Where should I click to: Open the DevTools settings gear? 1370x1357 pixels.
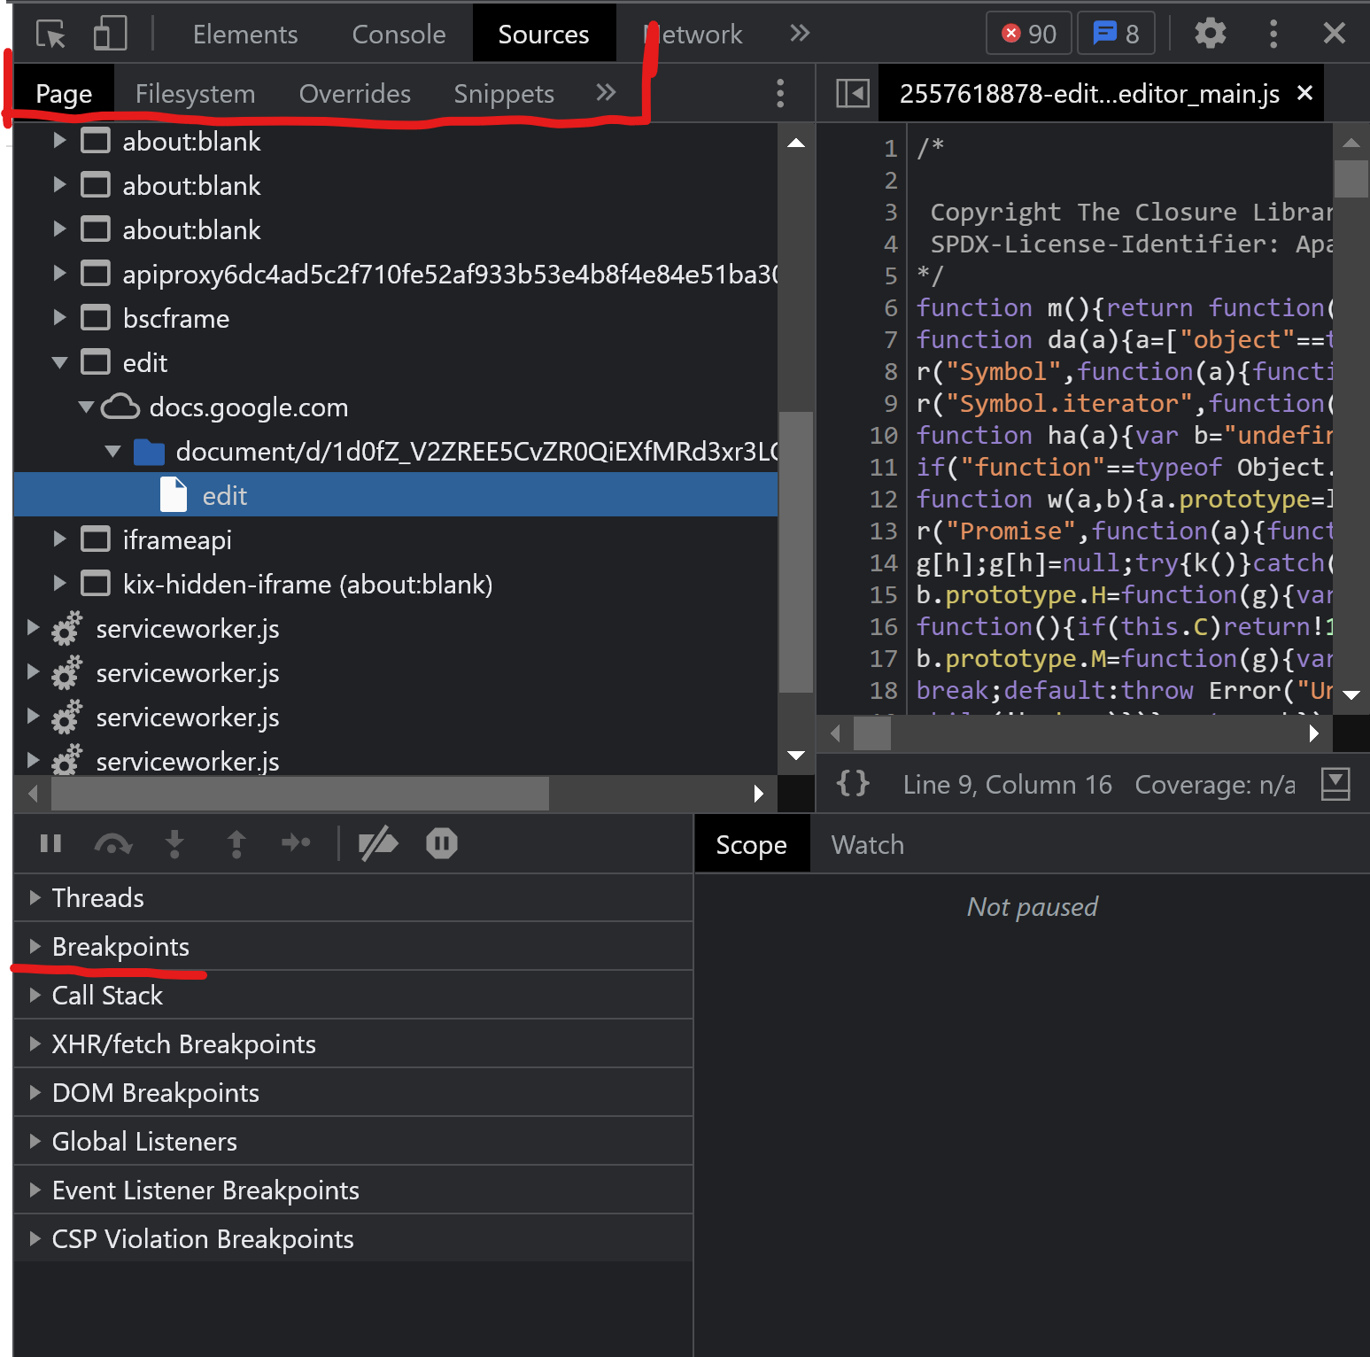pos(1210,34)
